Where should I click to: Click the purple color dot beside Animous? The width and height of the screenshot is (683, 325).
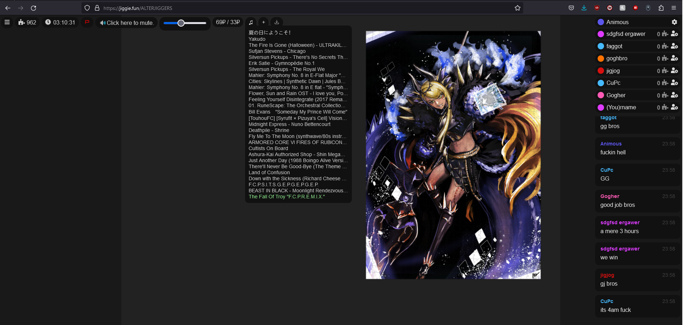click(601, 22)
